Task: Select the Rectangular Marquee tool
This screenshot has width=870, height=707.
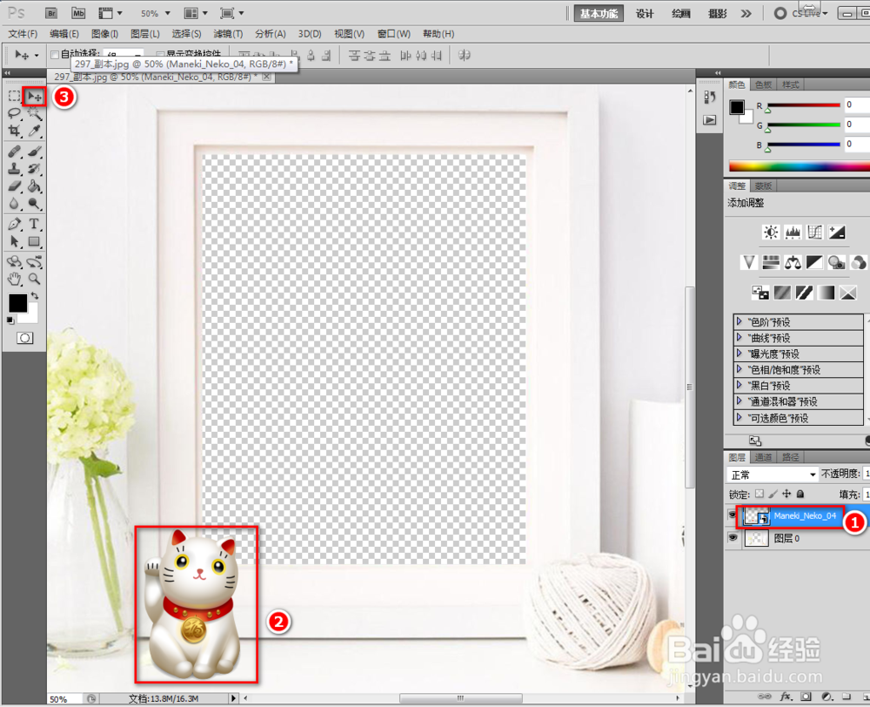Action: pos(15,97)
